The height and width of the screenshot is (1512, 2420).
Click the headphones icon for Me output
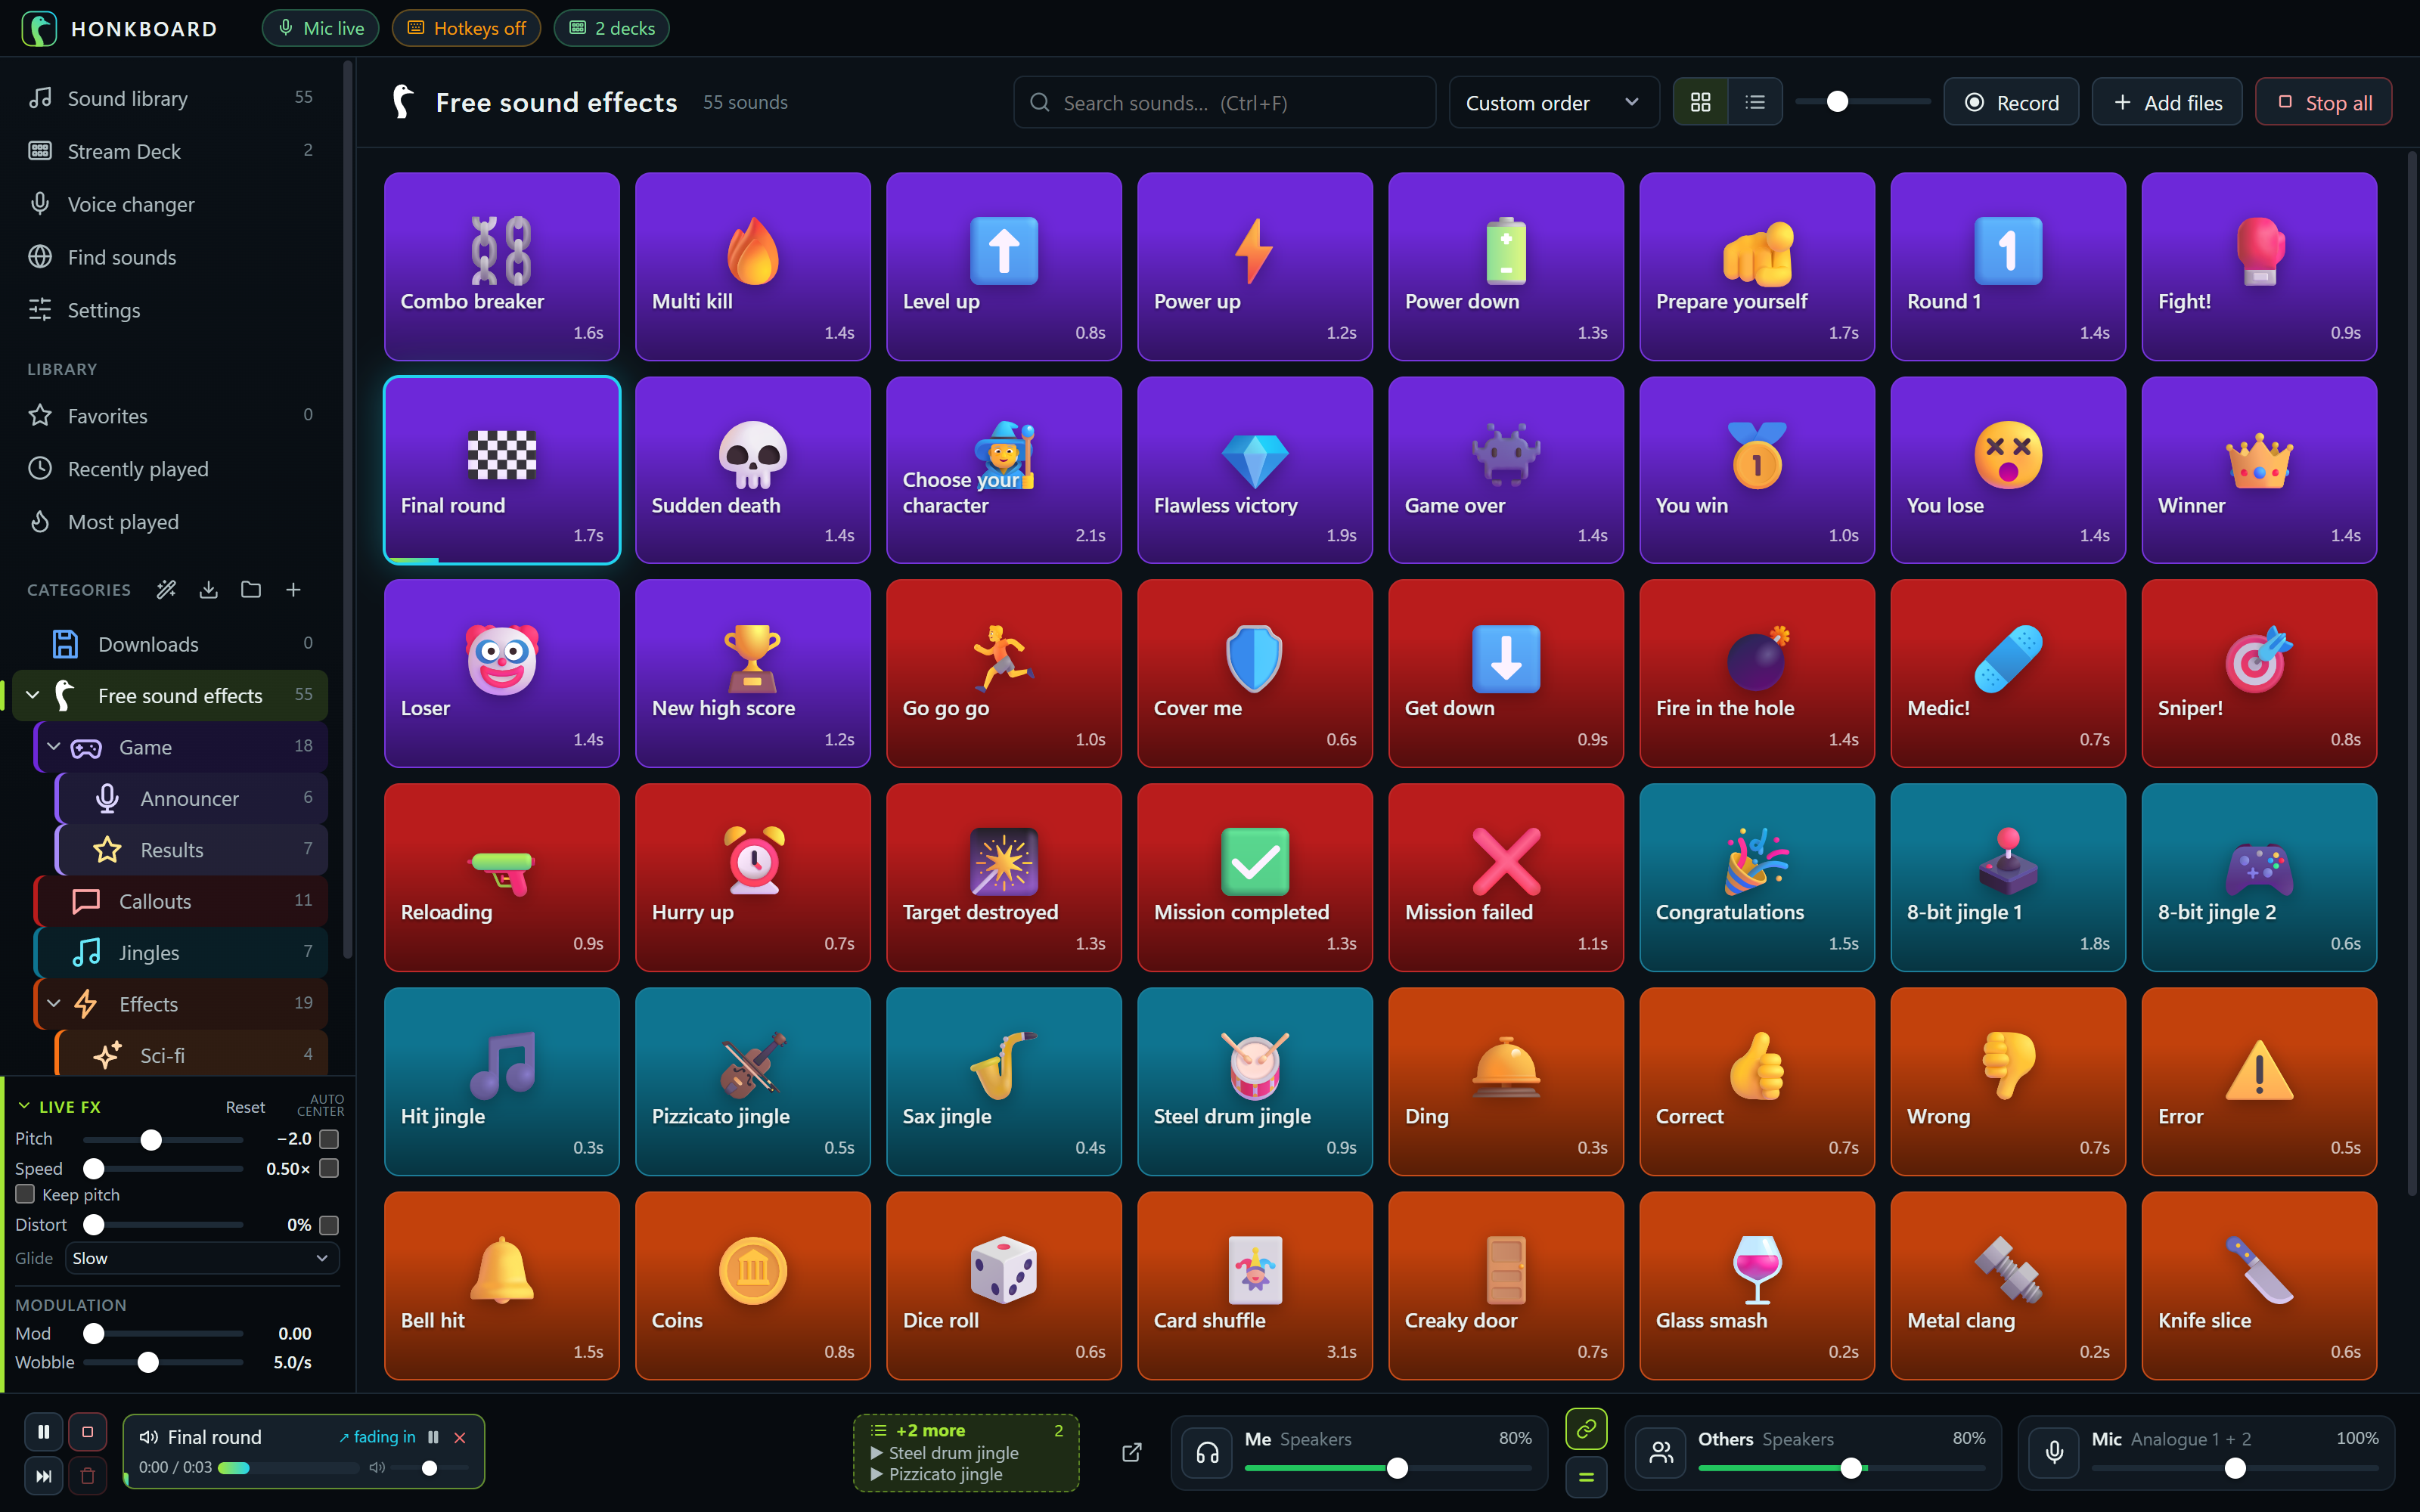1207,1452
